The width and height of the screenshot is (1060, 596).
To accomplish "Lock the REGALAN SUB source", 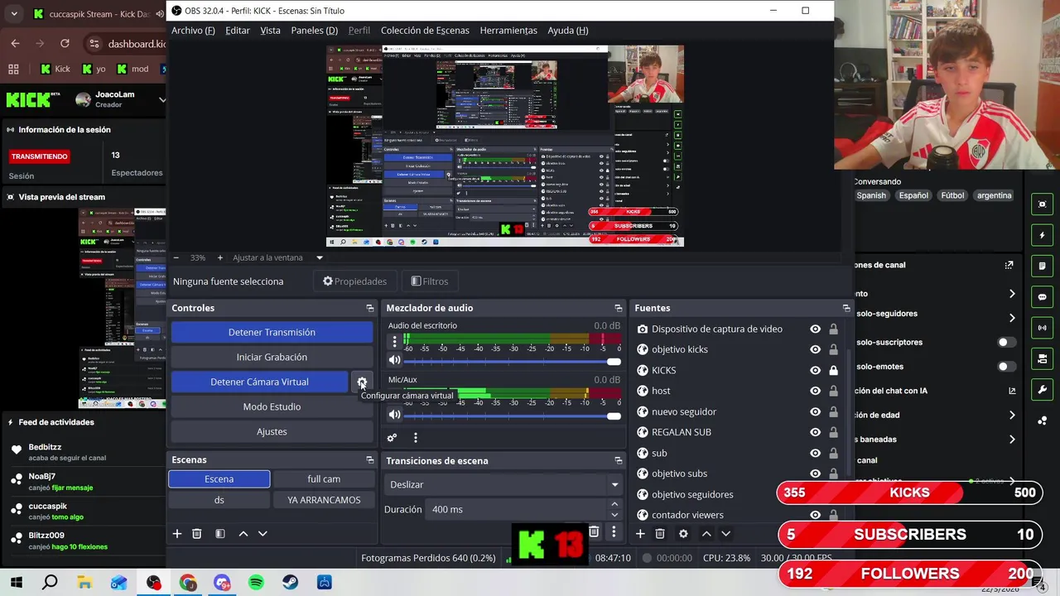I will coord(833,432).
